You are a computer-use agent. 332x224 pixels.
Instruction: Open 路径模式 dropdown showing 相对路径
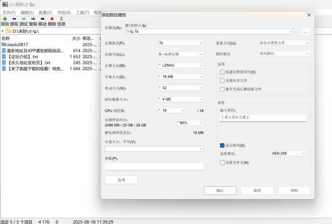coord(285,54)
